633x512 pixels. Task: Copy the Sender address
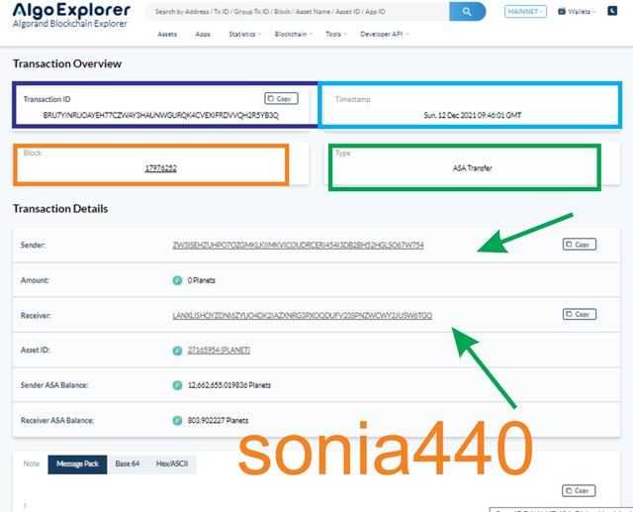[580, 244]
